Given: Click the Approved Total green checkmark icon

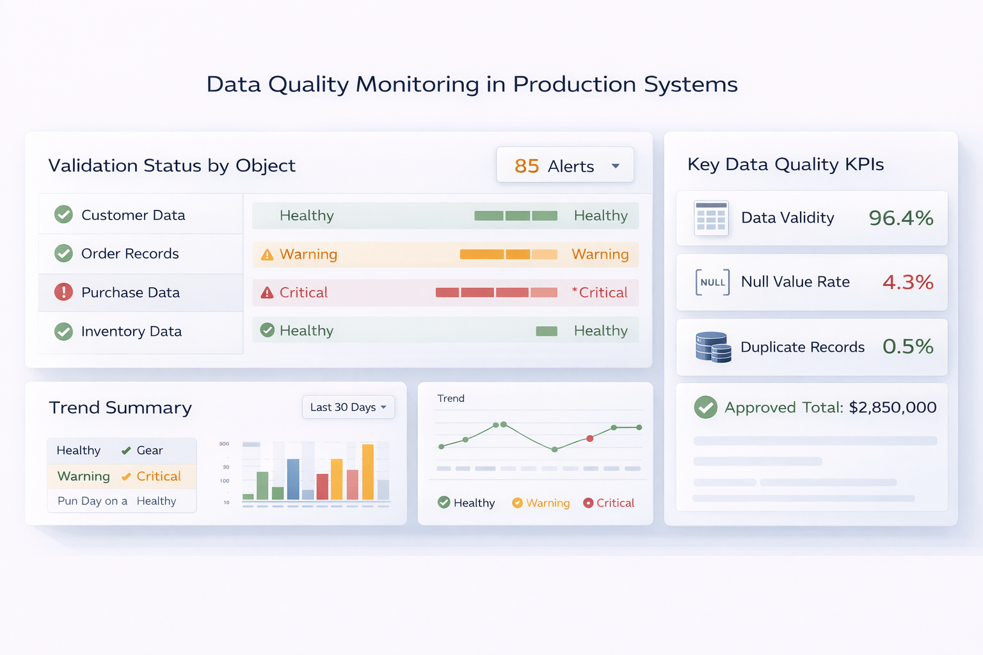Looking at the screenshot, I should (705, 407).
